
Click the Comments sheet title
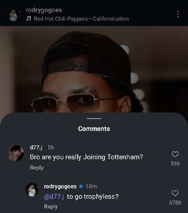pos(94,129)
